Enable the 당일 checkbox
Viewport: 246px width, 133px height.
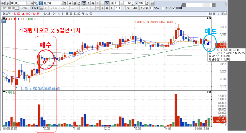coord(152,8)
